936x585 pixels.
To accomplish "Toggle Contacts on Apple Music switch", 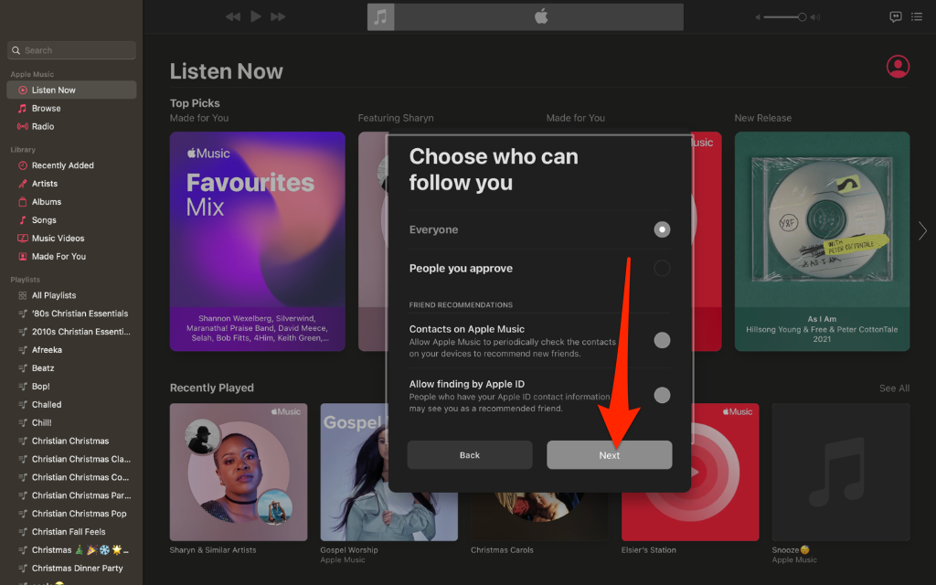I will [662, 340].
